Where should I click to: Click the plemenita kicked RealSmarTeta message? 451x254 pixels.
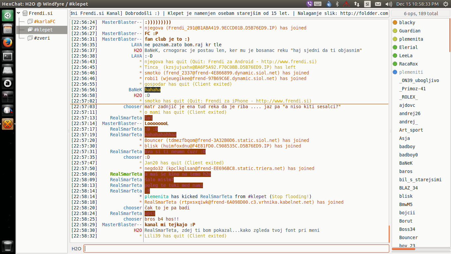228,196
